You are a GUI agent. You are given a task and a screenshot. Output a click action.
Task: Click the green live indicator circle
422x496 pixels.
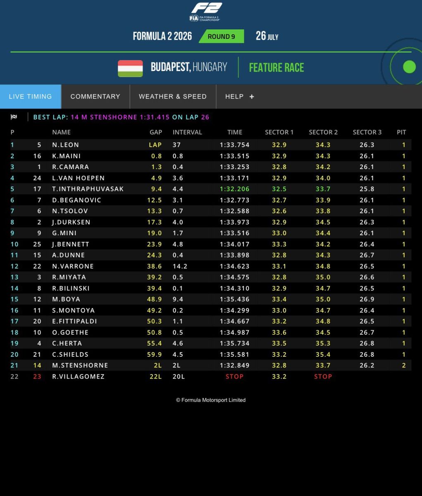pyautogui.click(x=409, y=67)
